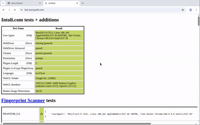Click the vertical scrollbar thumb
The width and height of the screenshot is (200, 125).
(x=198, y=21)
